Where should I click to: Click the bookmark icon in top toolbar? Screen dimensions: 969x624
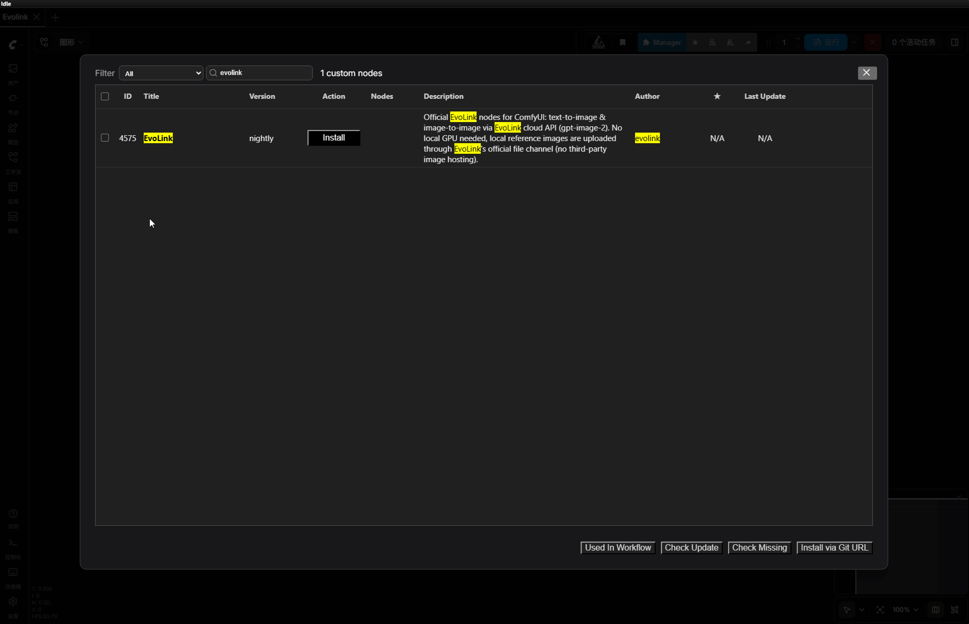tap(623, 42)
